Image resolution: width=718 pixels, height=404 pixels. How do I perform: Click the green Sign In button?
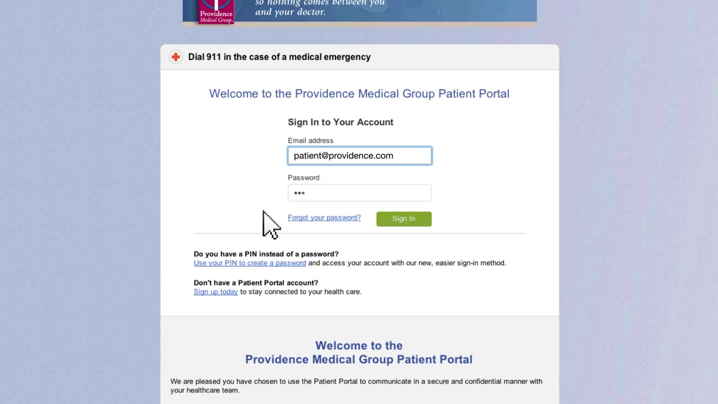click(404, 218)
